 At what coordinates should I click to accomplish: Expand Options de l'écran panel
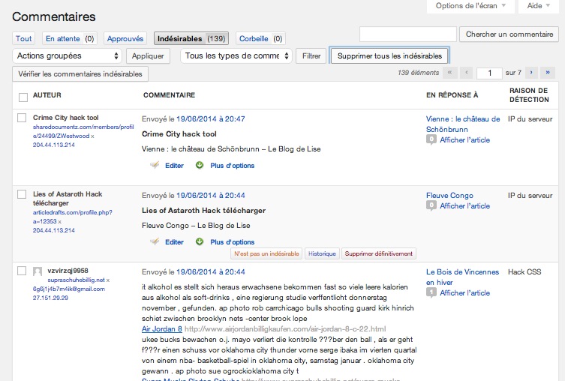471,6
